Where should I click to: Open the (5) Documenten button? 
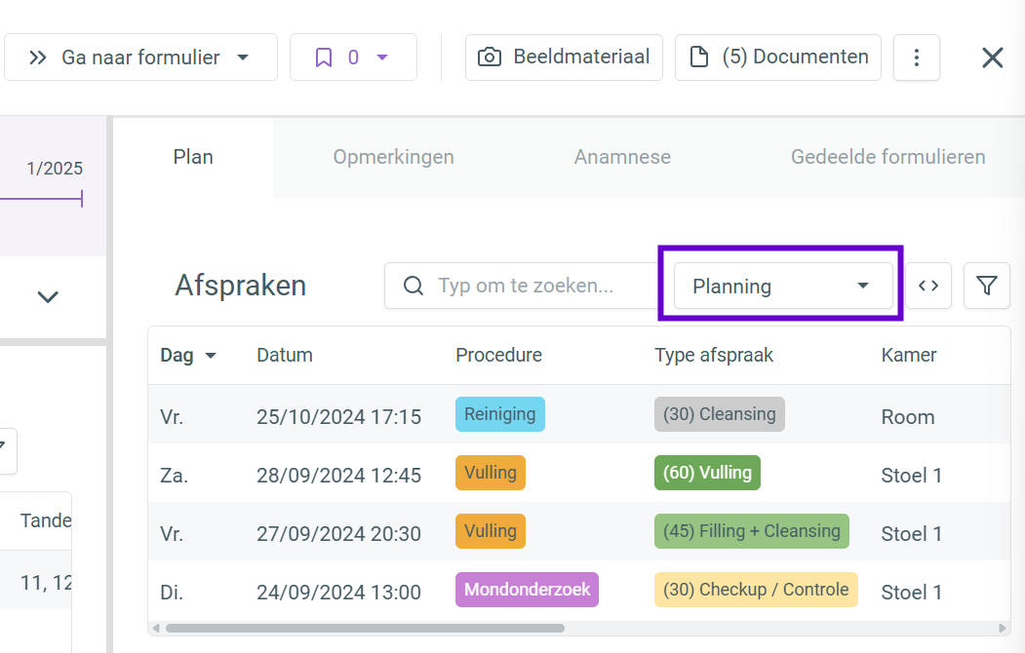click(x=778, y=58)
